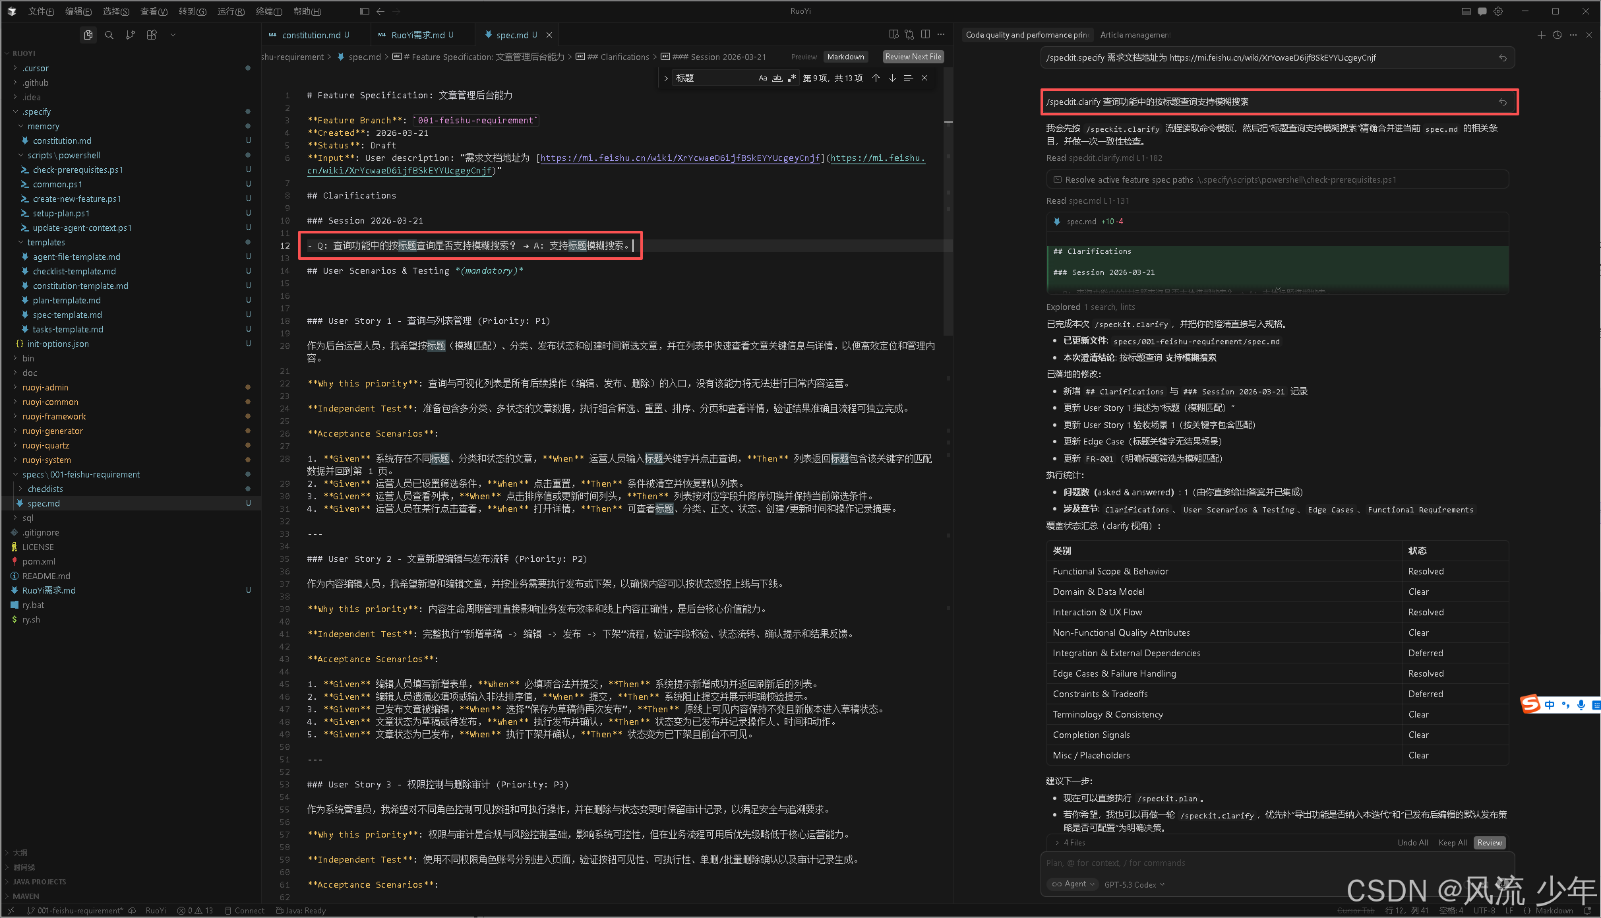
Task: Open the 终端 menu
Action: pyautogui.click(x=268, y=11)
